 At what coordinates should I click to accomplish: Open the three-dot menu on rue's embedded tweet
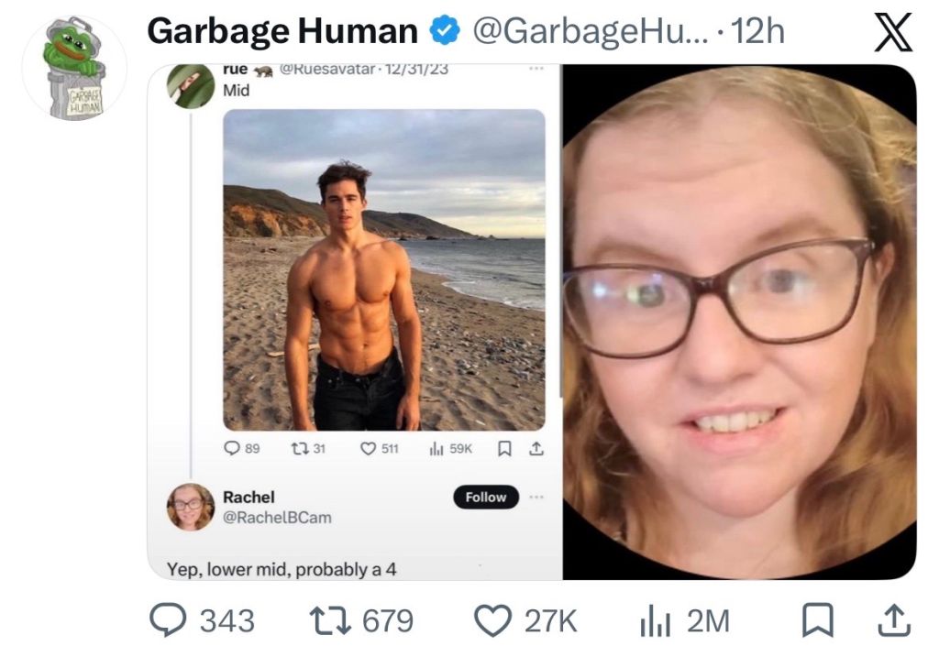pos(536,70)
